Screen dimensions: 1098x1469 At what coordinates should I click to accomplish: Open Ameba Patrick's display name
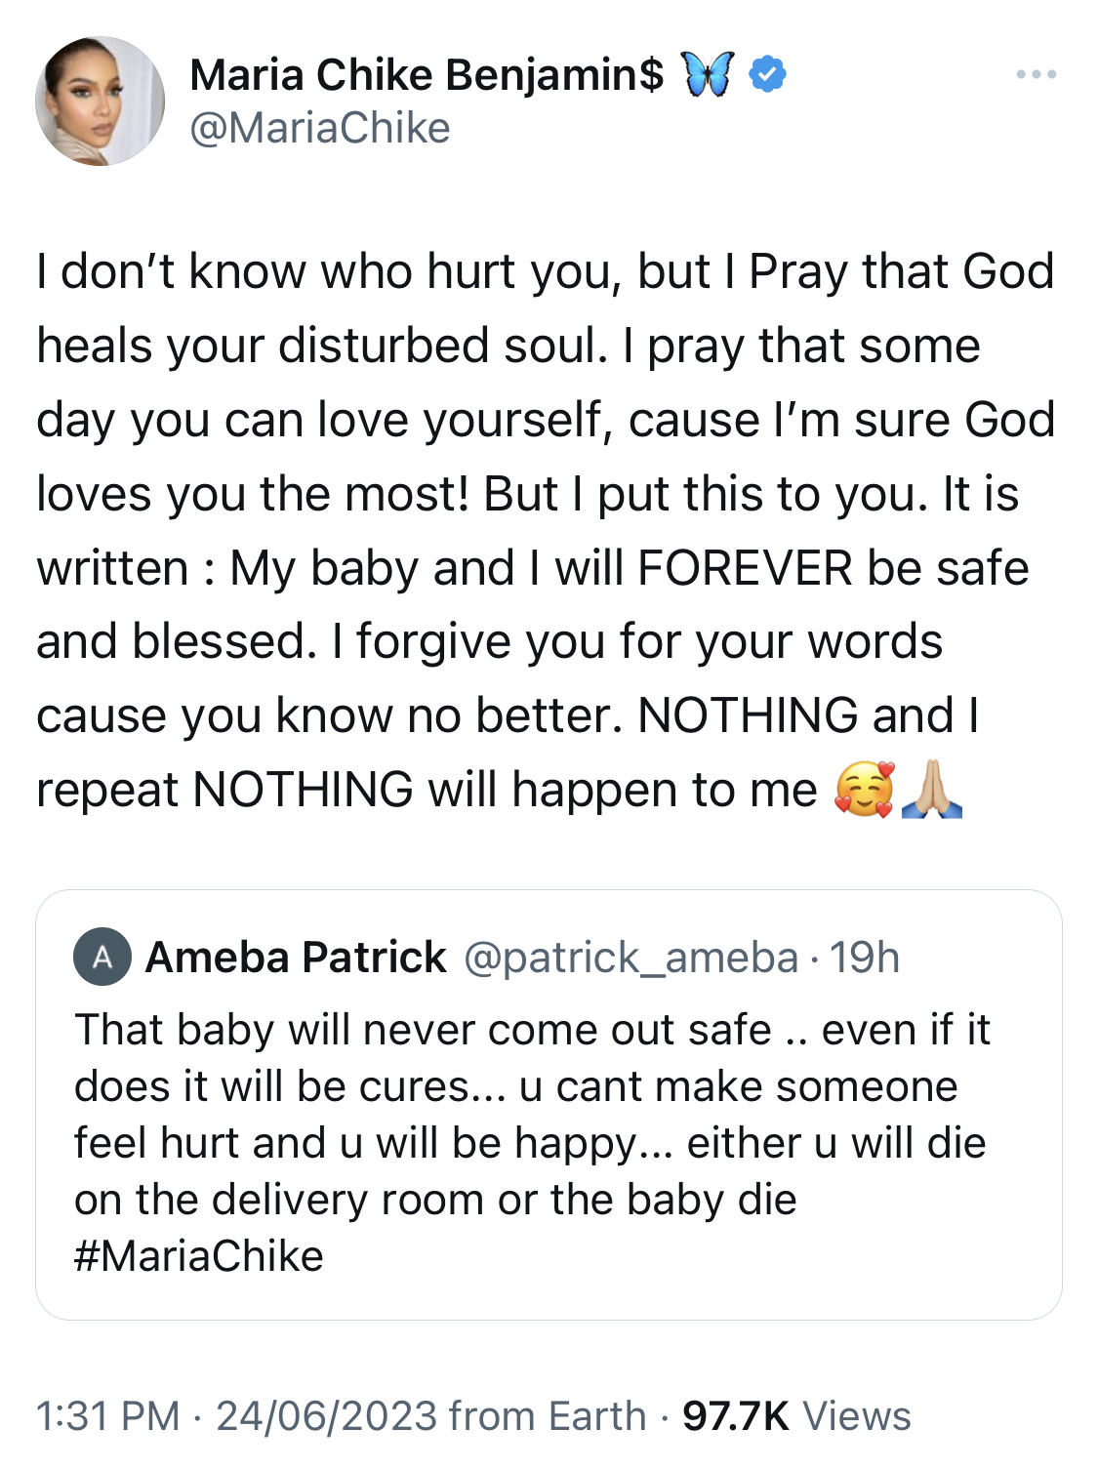296,958
